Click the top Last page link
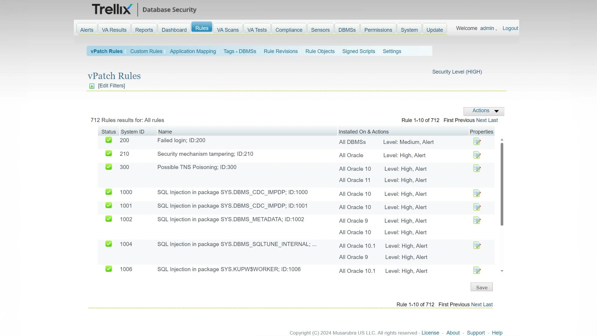 [493, 120]
